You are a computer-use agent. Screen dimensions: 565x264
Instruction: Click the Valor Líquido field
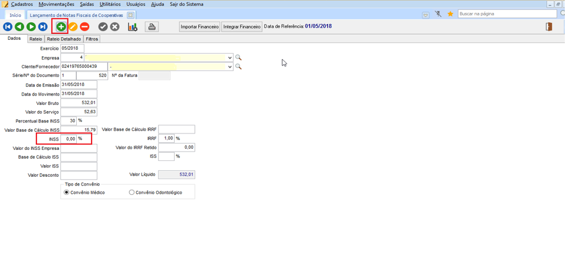[x=177, y=175]
